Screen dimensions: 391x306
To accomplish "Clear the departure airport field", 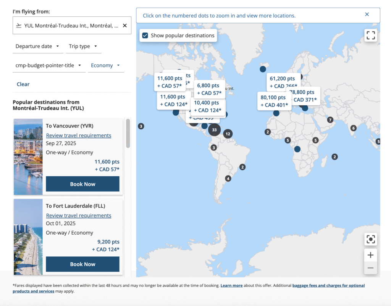I will [x=124, y=26].
